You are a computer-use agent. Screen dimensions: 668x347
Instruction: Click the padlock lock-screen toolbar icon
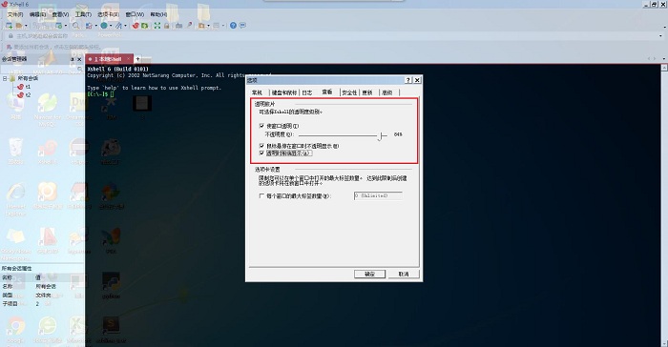click(167, 26)
